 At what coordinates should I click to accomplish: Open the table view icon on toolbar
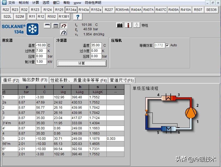[x=55, y=25]
